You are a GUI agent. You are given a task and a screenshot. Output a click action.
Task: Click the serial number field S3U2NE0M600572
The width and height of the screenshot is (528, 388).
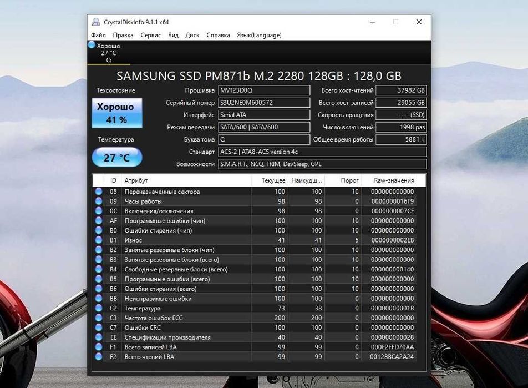[264, 103]
